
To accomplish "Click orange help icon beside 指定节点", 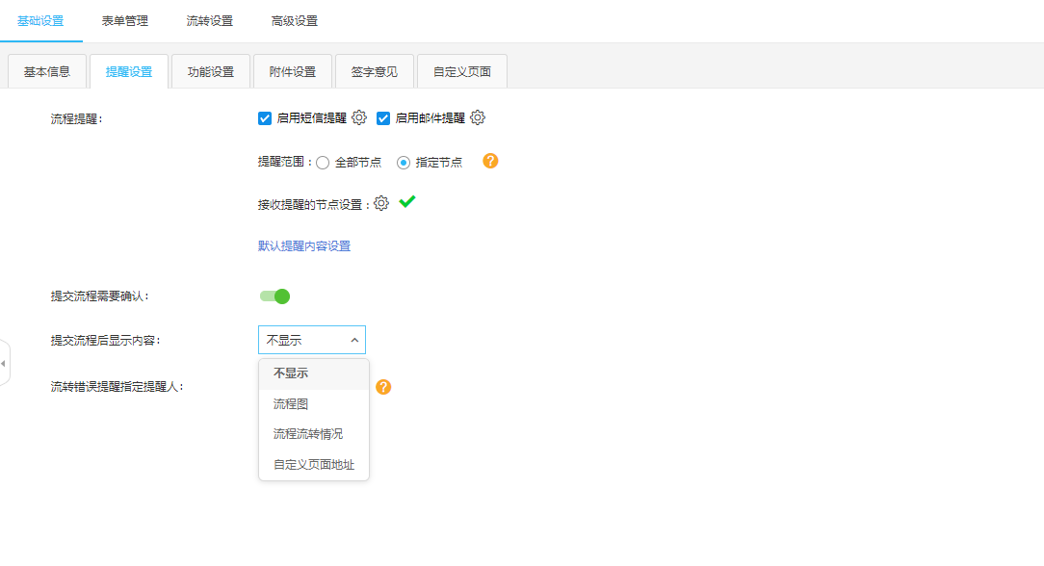I will [x=490, y=161].
